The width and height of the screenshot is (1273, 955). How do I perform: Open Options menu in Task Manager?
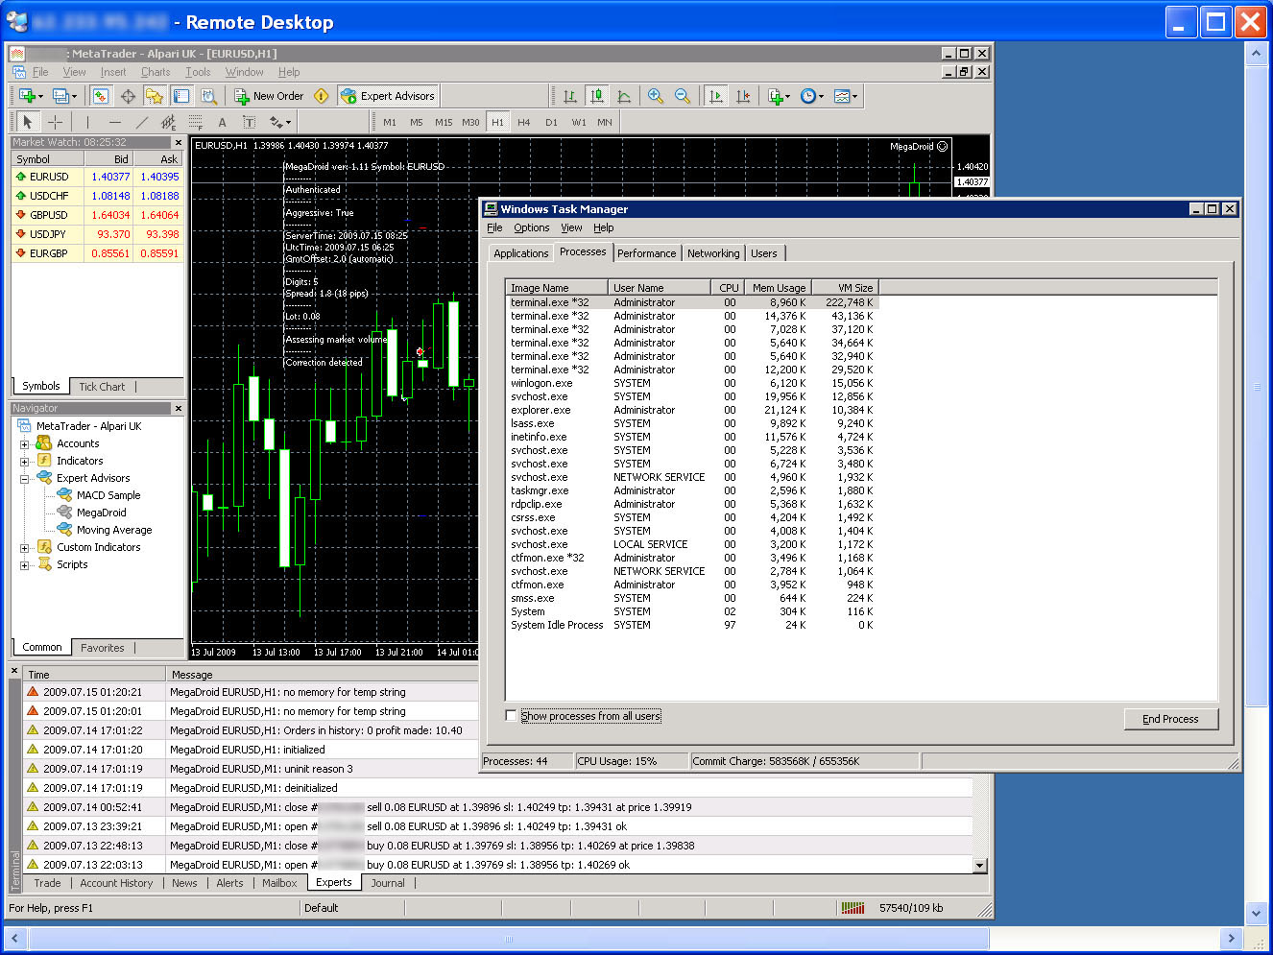(x=532, y=228)
